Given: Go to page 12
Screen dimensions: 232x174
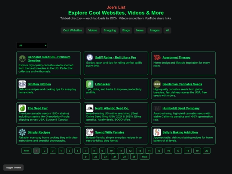Looking at the screenshot, I should pos(130,151).
